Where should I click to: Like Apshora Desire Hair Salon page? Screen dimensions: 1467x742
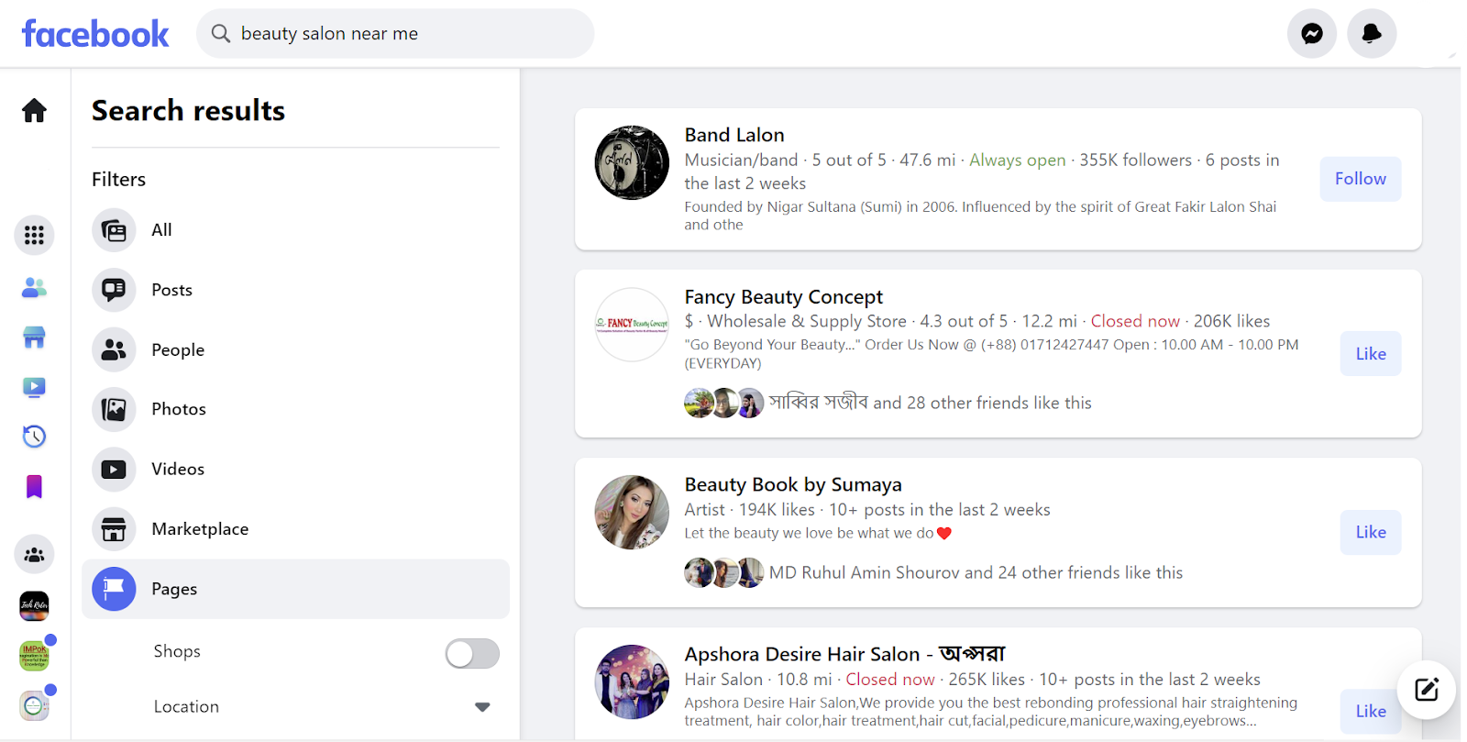point(1371,711)
